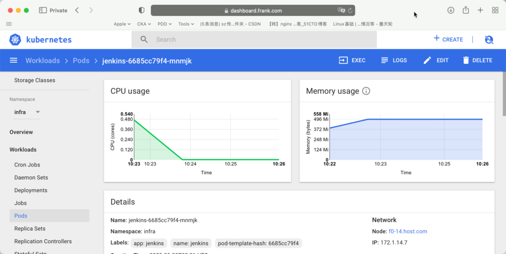Open the Linux基础 bookmark
The image size is (506, 254).
(x=363, y=24)
